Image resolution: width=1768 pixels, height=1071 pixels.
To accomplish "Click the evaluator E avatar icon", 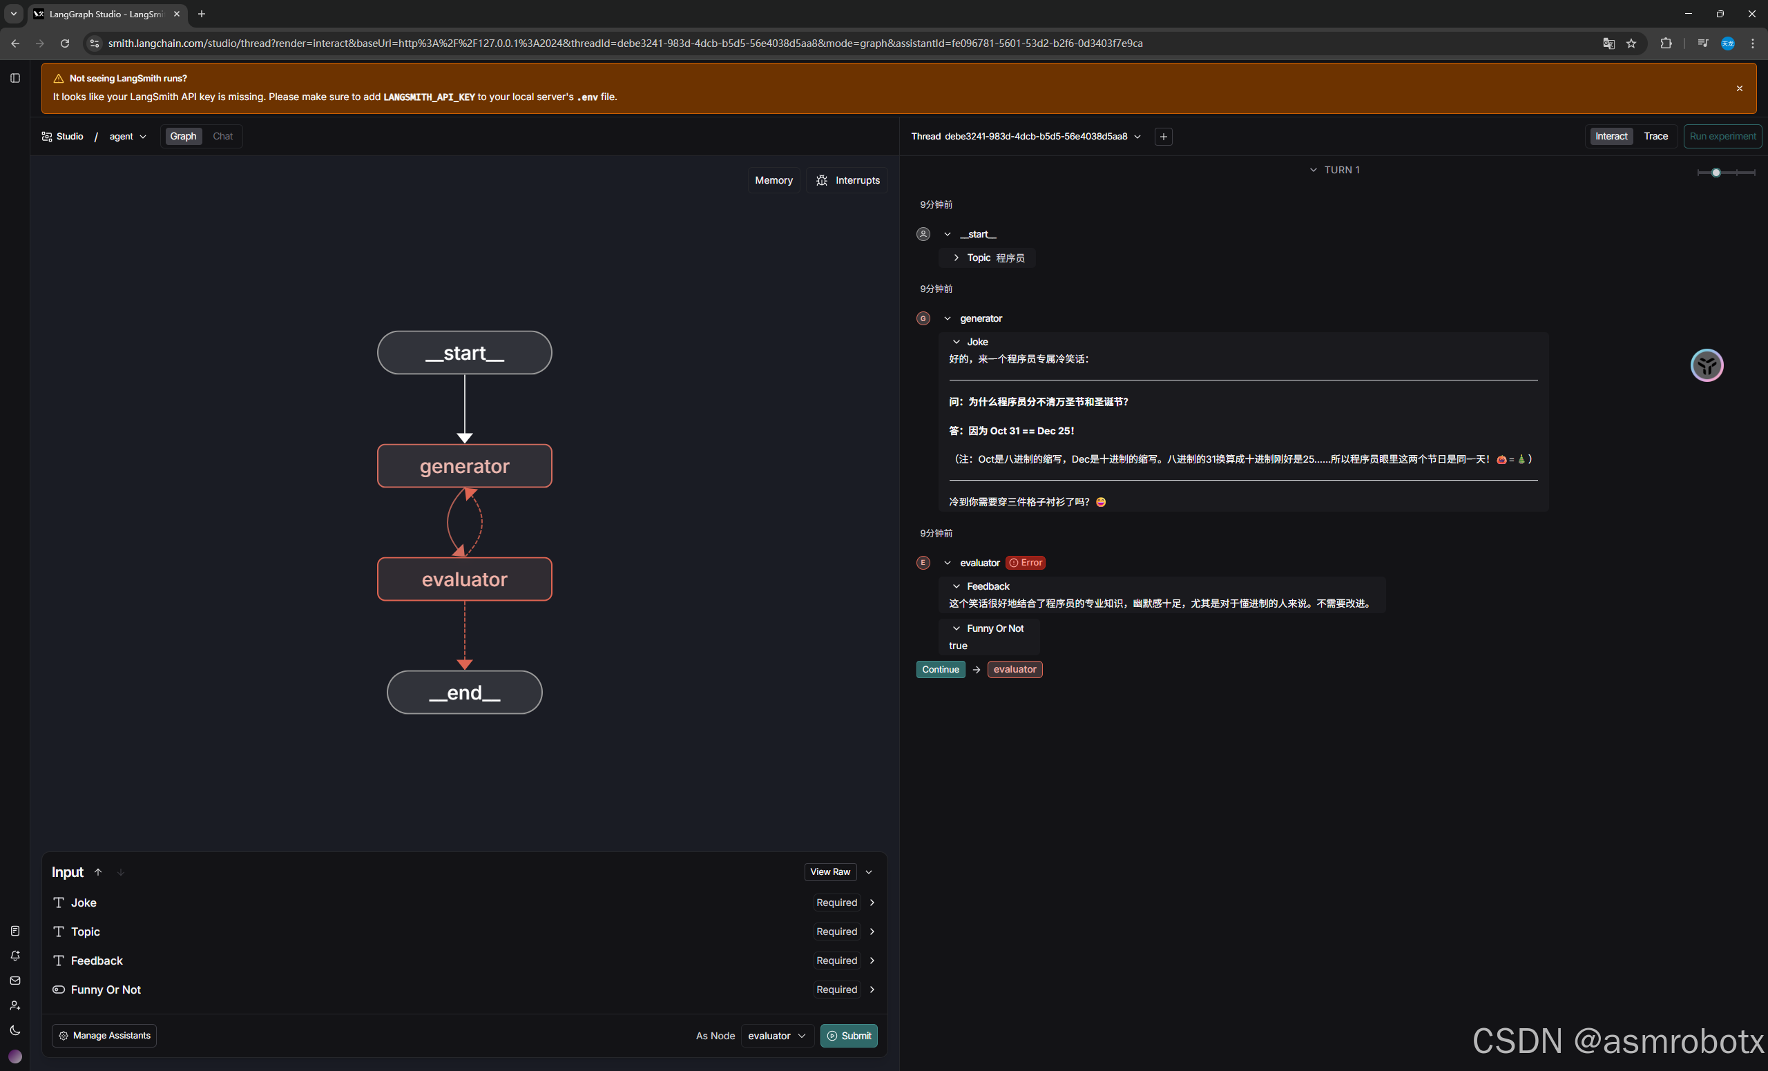I will pyautogui.click(x=923, y=562).
